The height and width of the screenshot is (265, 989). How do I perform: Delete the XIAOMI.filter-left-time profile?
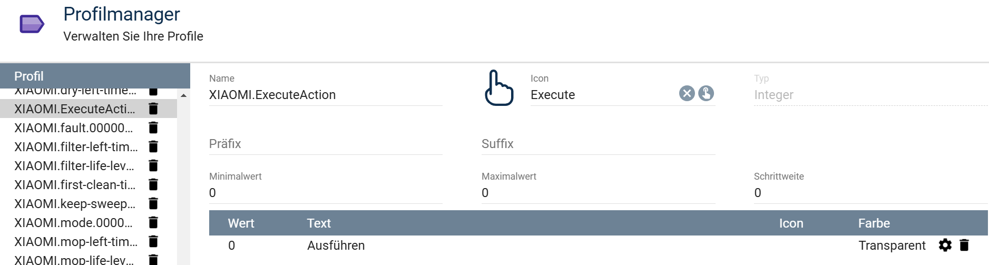[x=153, y=146]
